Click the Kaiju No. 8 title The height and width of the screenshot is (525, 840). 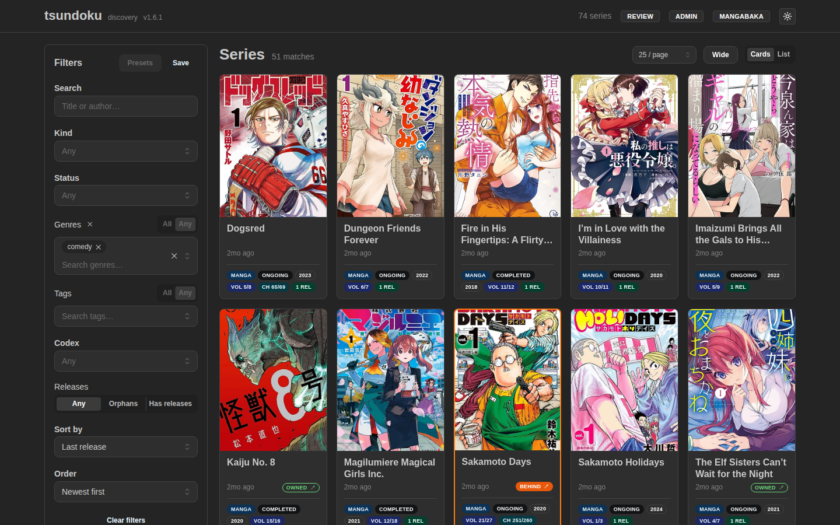251,463
